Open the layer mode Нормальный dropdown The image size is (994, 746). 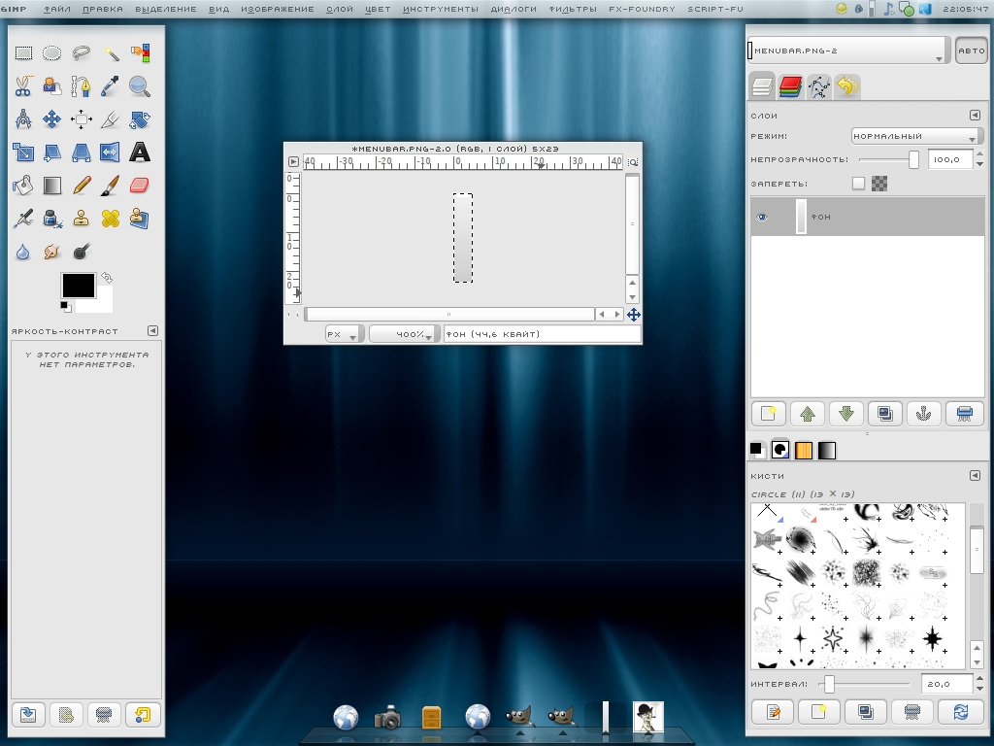(915, 136)
